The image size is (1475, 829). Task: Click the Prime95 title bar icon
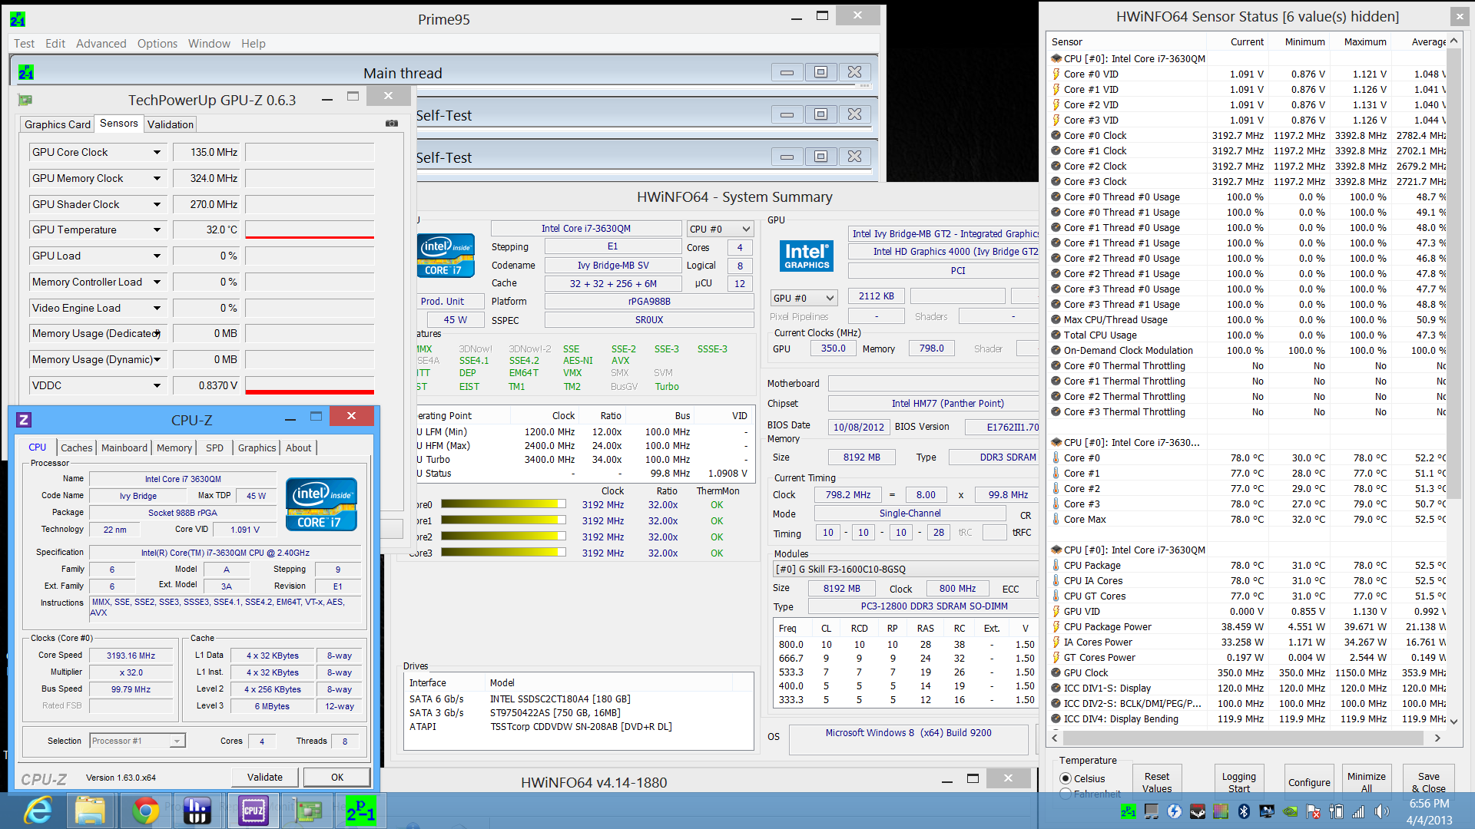pos(18,19)
